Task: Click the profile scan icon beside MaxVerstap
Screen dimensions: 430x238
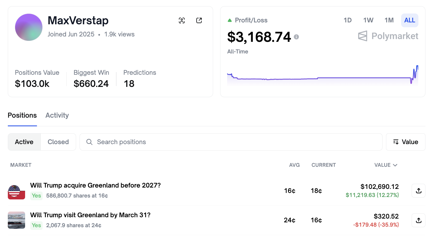Action: 182,21
